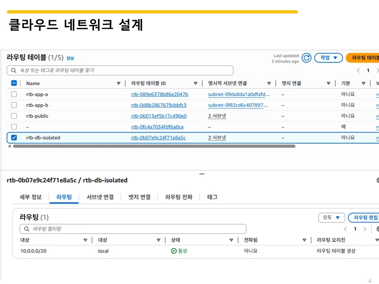Sort routes by first 대상 column arrow
This screenshot has height=284, width=379.
click(x=85, y=240)
